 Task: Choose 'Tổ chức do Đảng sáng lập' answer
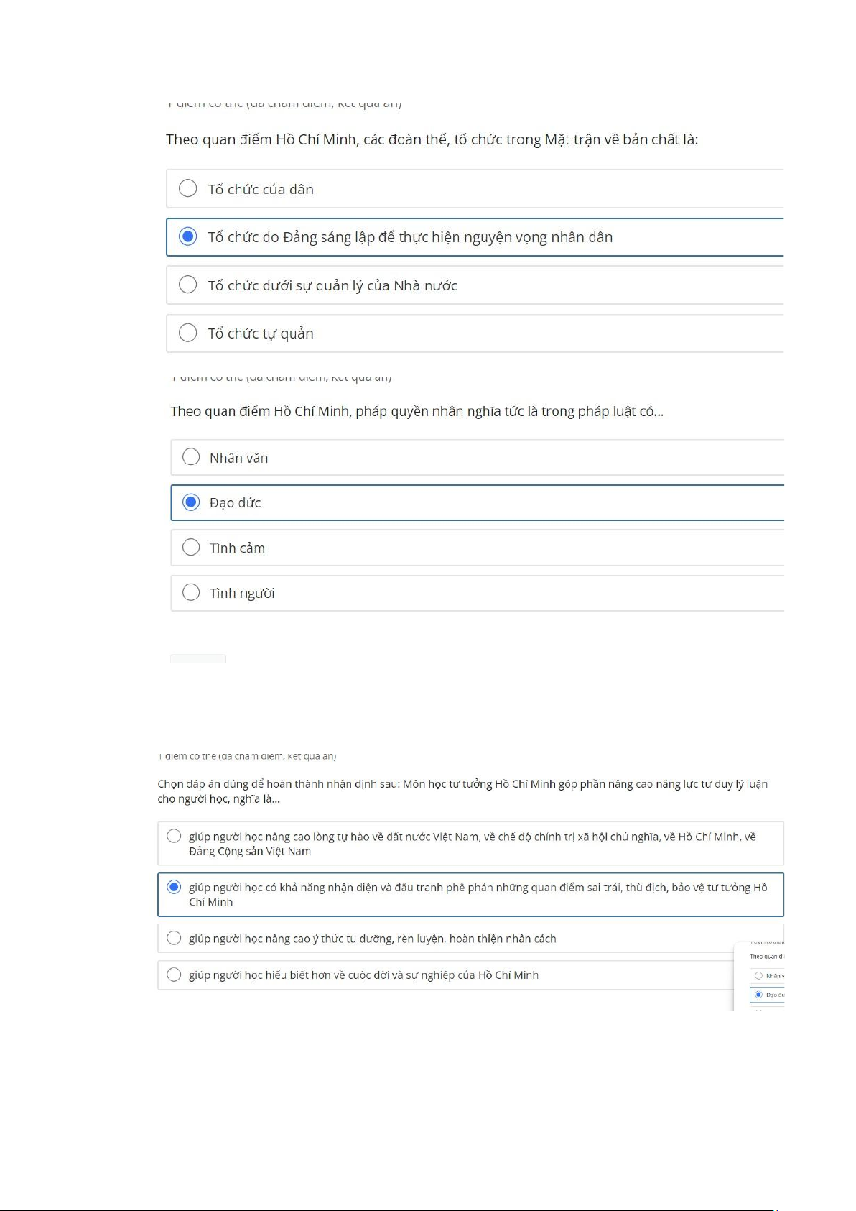pyautogui.click(x=188, y=236)
